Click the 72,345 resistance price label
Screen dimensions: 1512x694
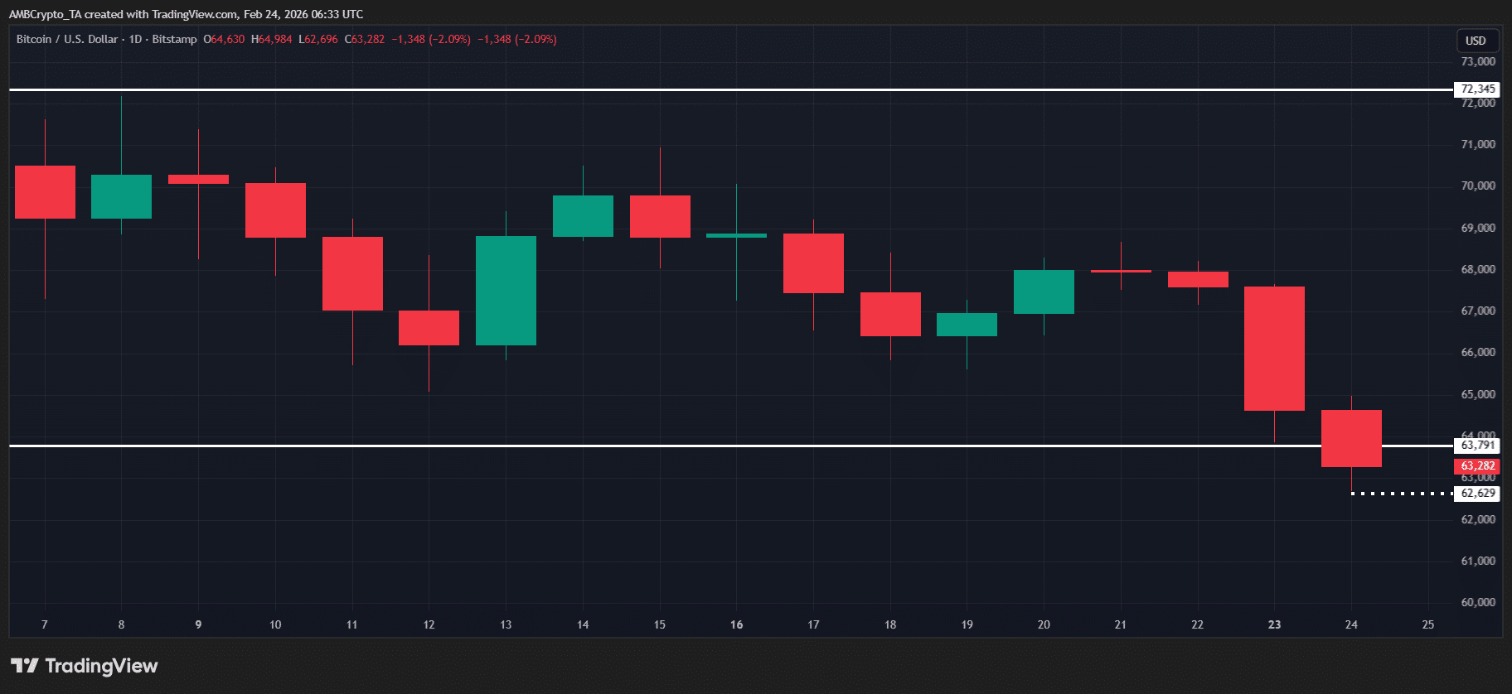tap(1477, 89)
